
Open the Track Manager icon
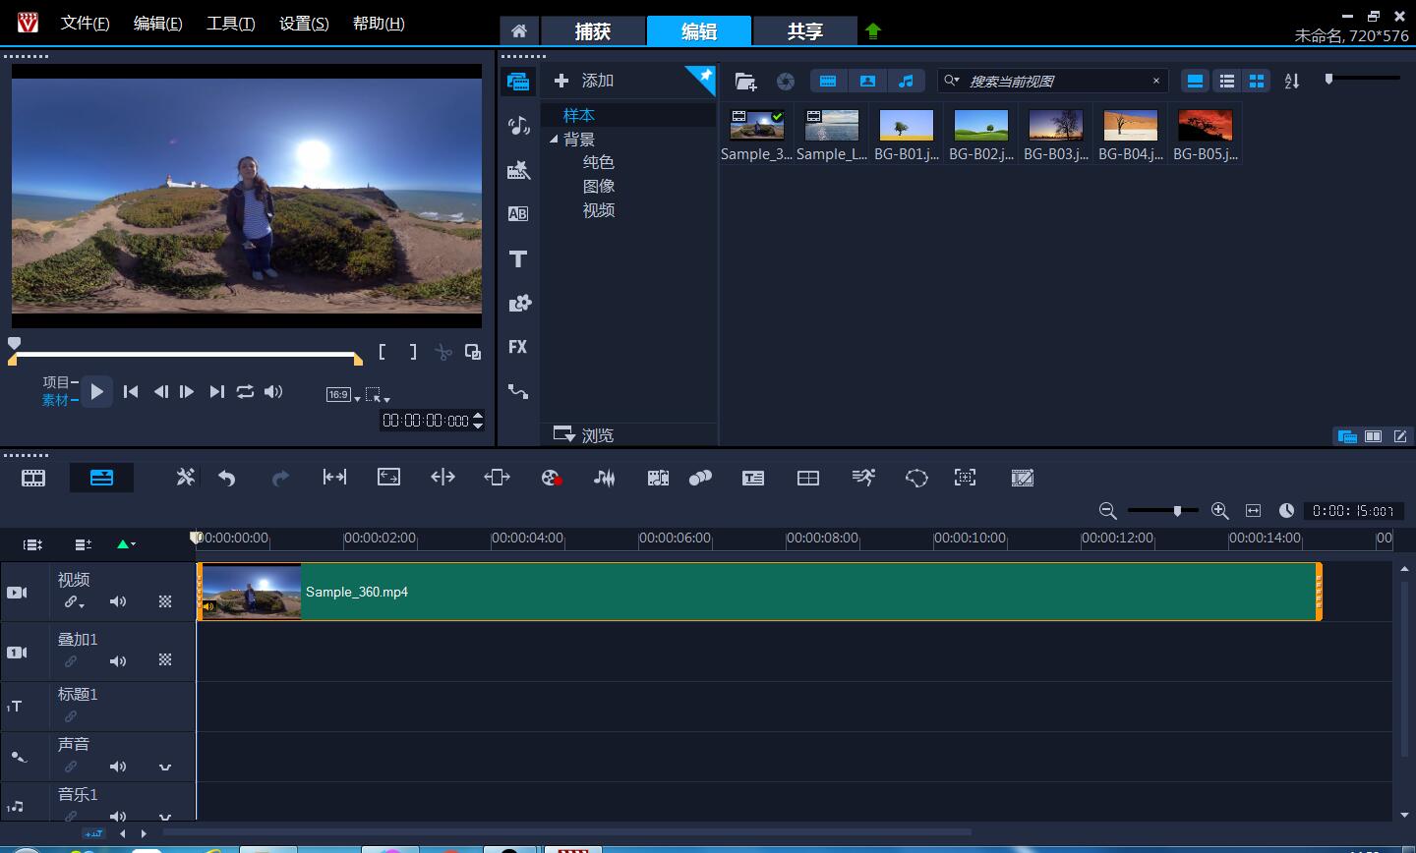83,543
